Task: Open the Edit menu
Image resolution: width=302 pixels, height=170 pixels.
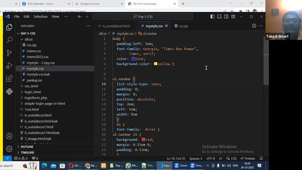Action: (26, 17)
